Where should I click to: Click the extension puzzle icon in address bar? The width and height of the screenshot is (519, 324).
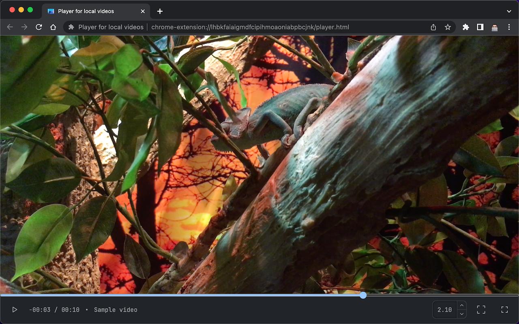(71, 27)
